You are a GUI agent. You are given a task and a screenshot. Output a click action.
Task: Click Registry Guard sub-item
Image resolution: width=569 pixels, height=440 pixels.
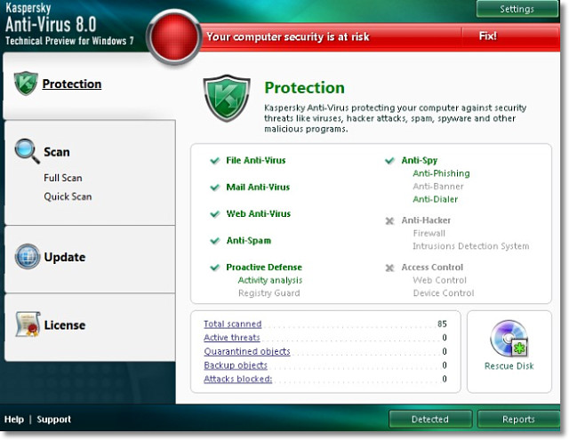pos(268,293)
